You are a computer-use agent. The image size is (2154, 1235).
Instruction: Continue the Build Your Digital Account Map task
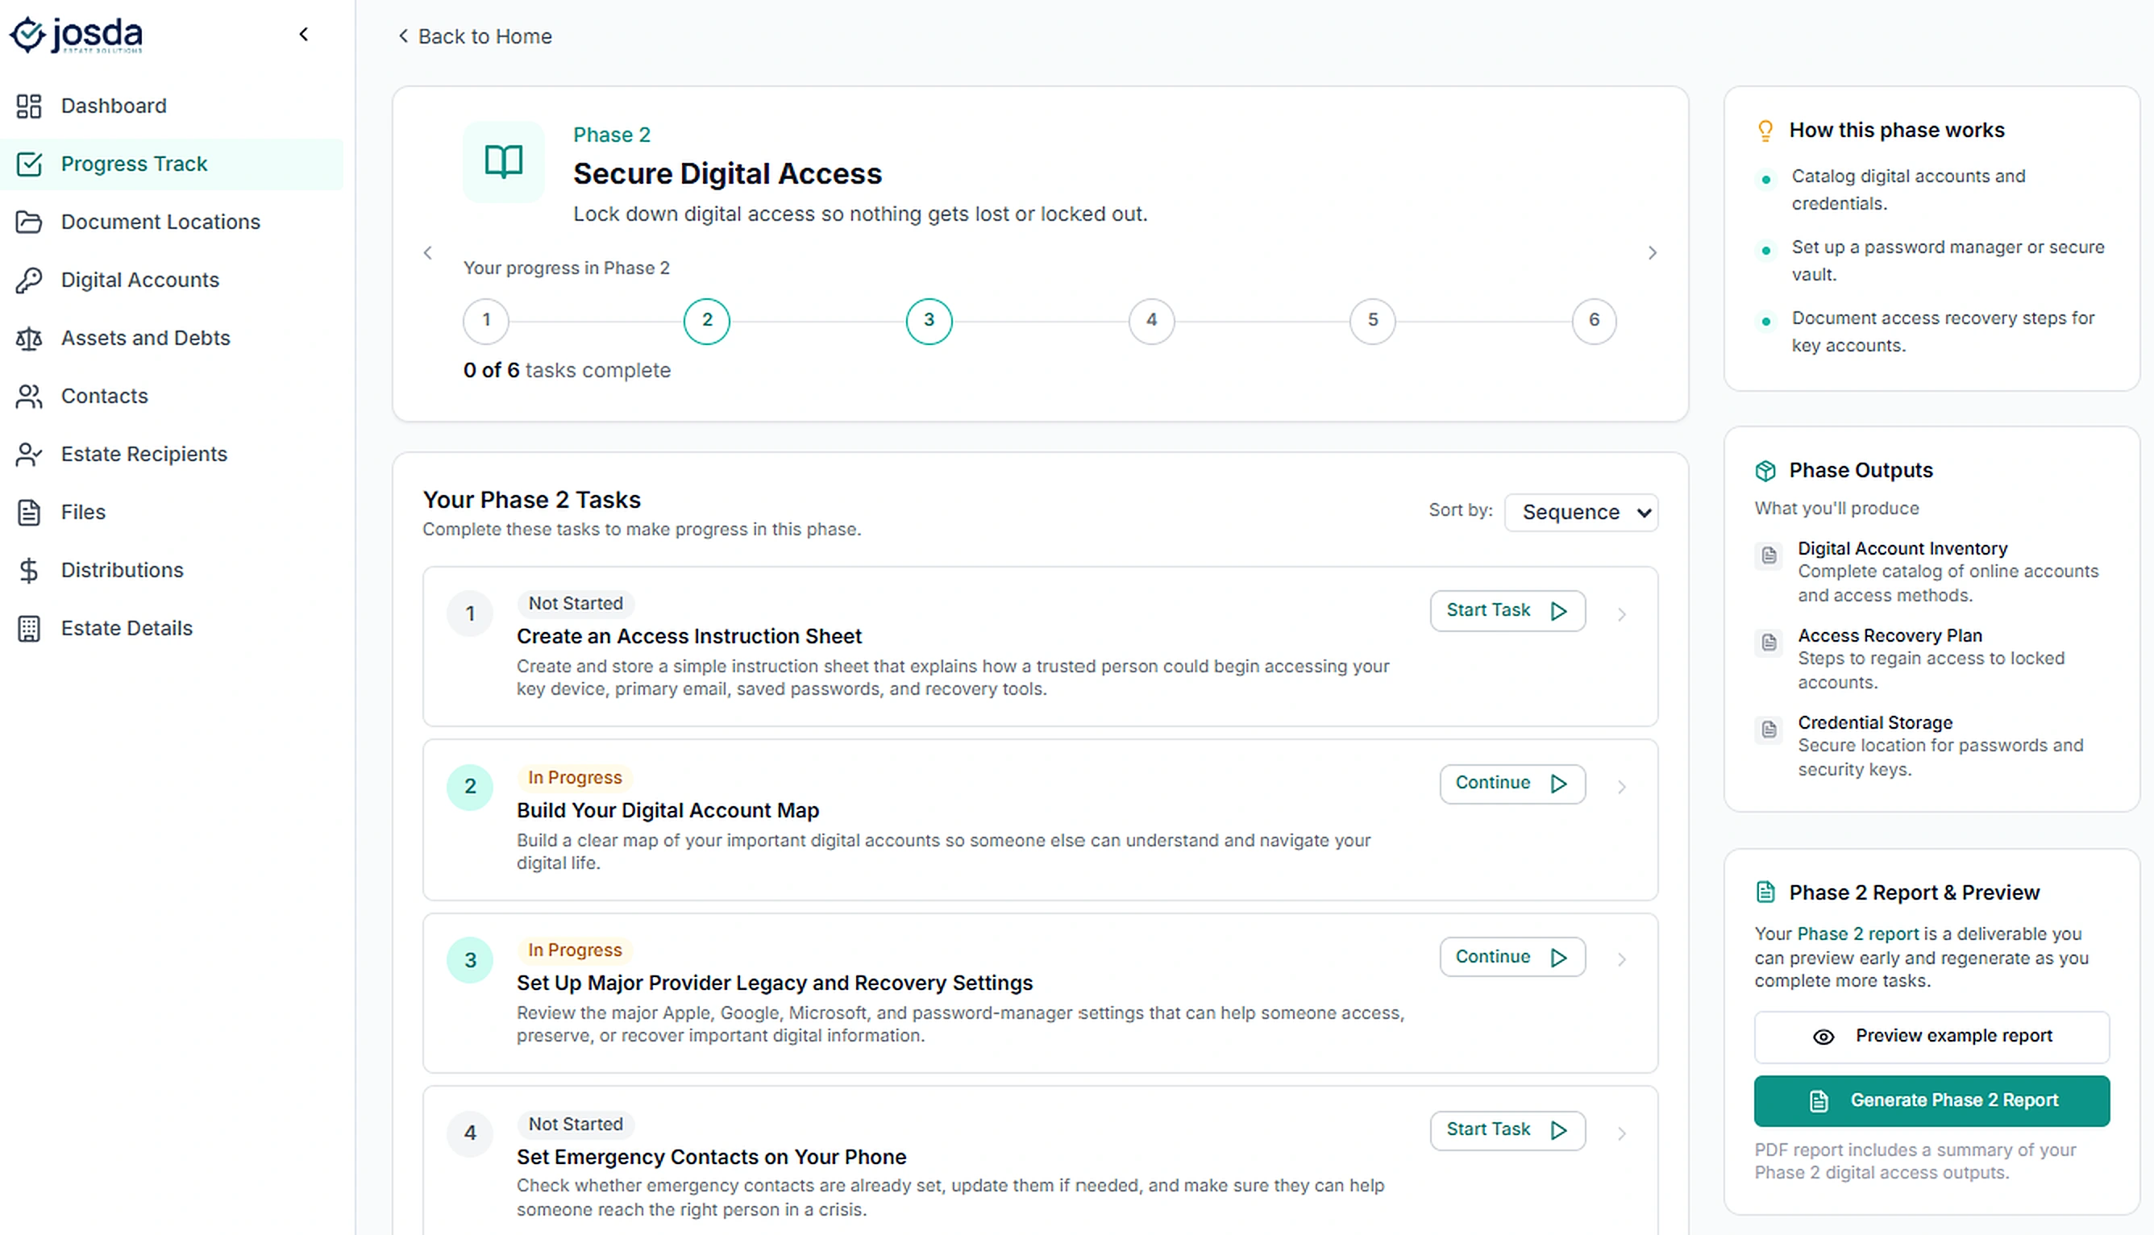1513,784
